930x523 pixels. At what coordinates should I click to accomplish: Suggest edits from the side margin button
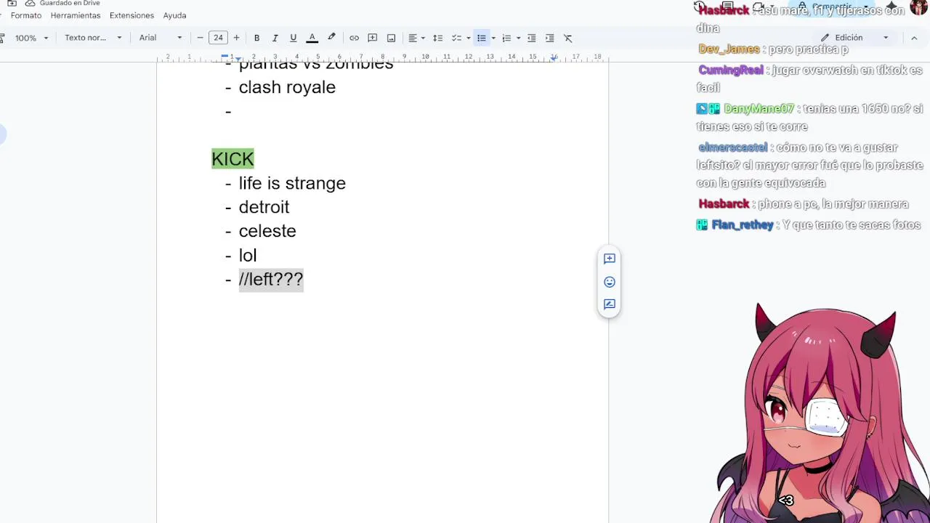[x=610, y=304]
